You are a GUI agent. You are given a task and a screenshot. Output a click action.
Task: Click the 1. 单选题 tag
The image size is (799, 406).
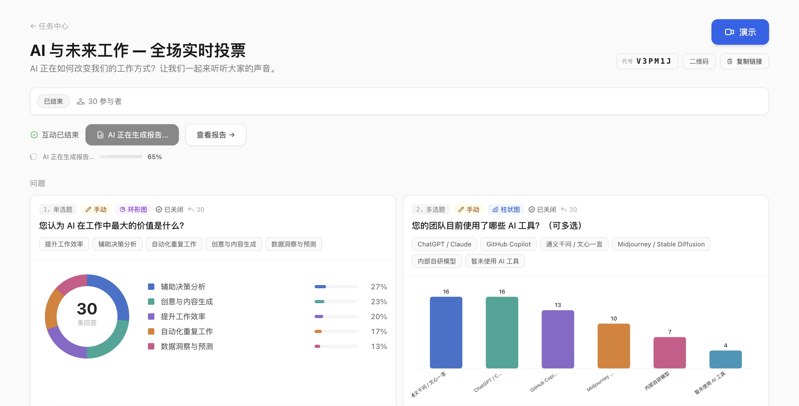pyautogui.click(x=58, y=209)
